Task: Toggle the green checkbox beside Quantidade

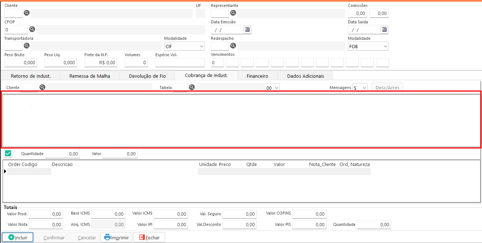Action: tap(8, 154)
